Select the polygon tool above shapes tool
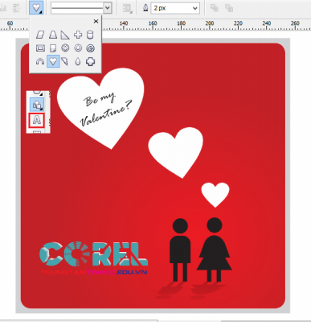 [37, 93]
